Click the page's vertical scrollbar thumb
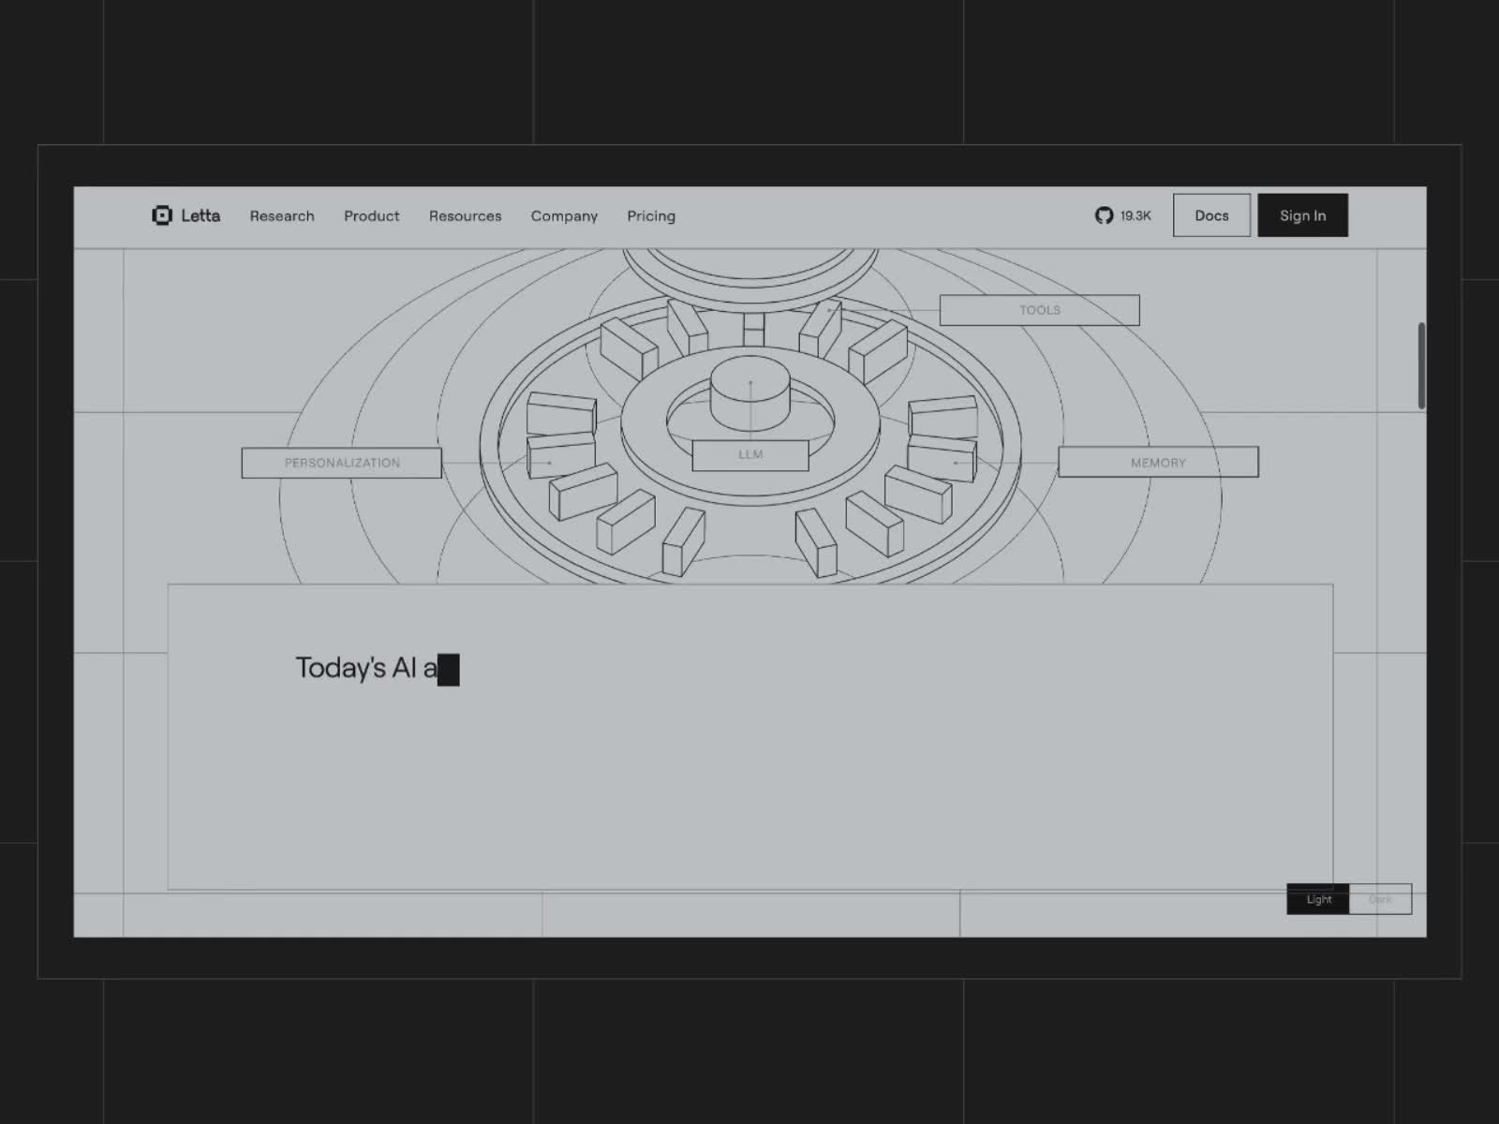The height and width of the screenshot is (1124, 1499). (1421, 365)
